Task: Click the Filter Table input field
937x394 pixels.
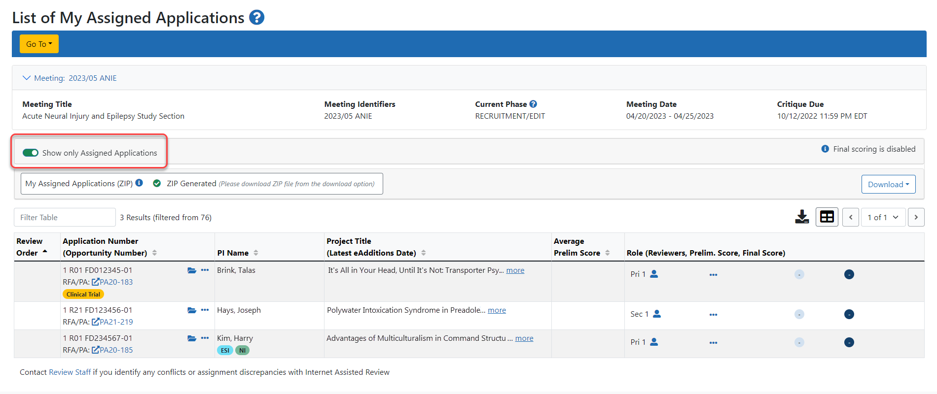Action: [x=65, y=217]
